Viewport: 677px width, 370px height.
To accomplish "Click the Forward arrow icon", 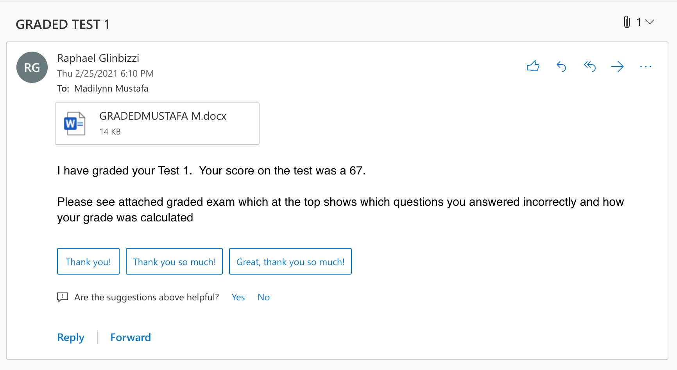I will point(618,66).
